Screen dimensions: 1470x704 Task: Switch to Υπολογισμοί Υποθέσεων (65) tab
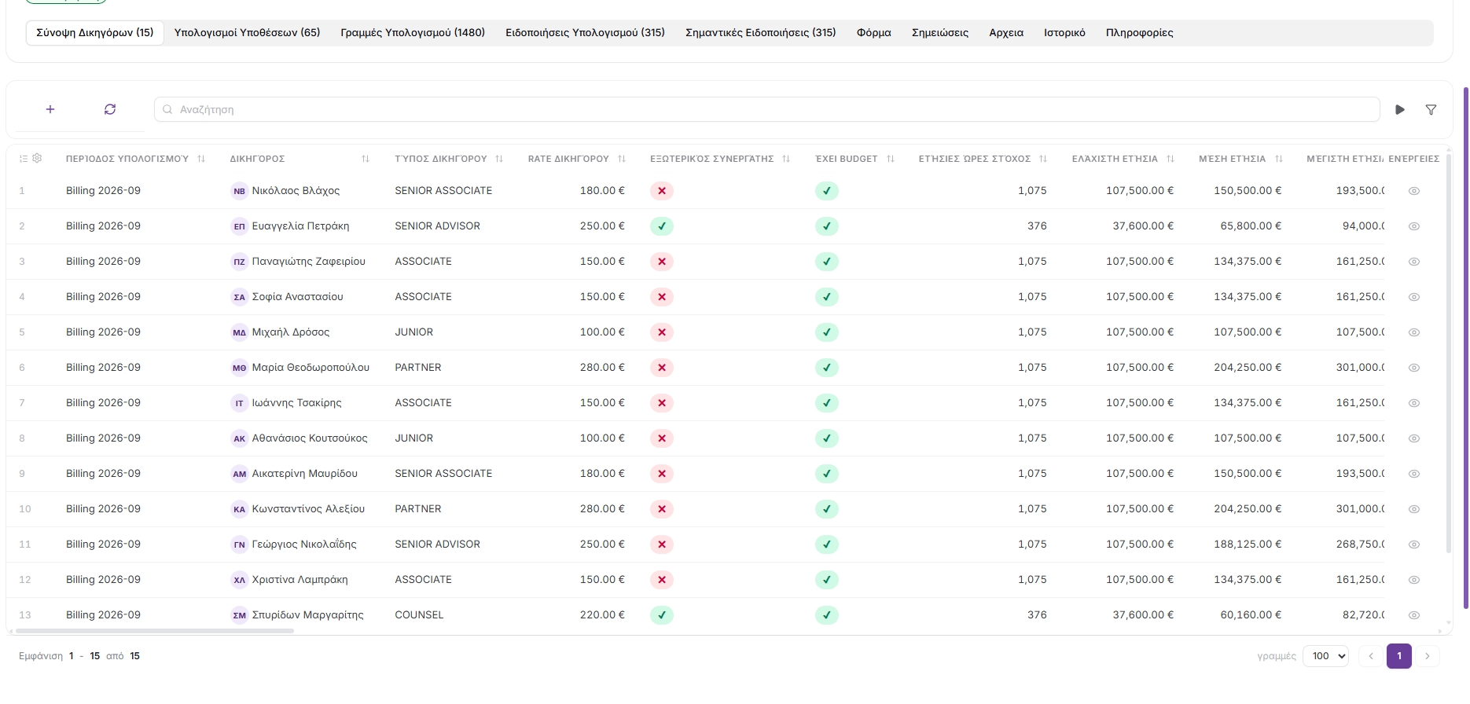[247, 32]
